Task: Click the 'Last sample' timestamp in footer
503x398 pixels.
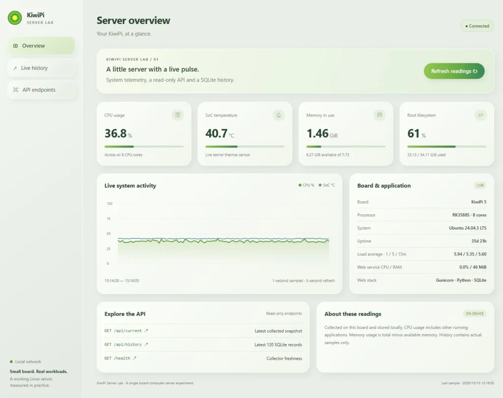Action: [x=468, y=383]
